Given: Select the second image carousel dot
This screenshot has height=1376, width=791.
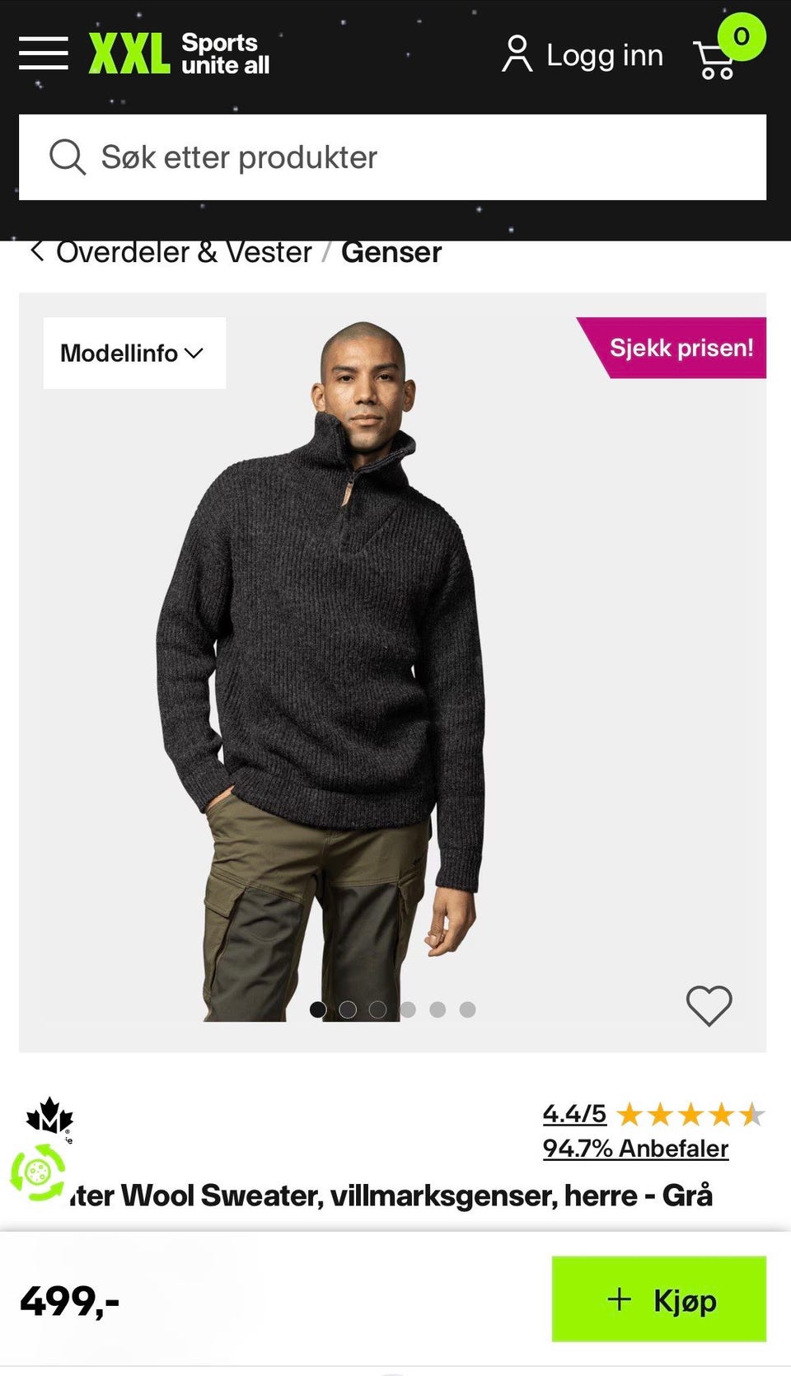Looking at the screenshot, I should 348,1009.
